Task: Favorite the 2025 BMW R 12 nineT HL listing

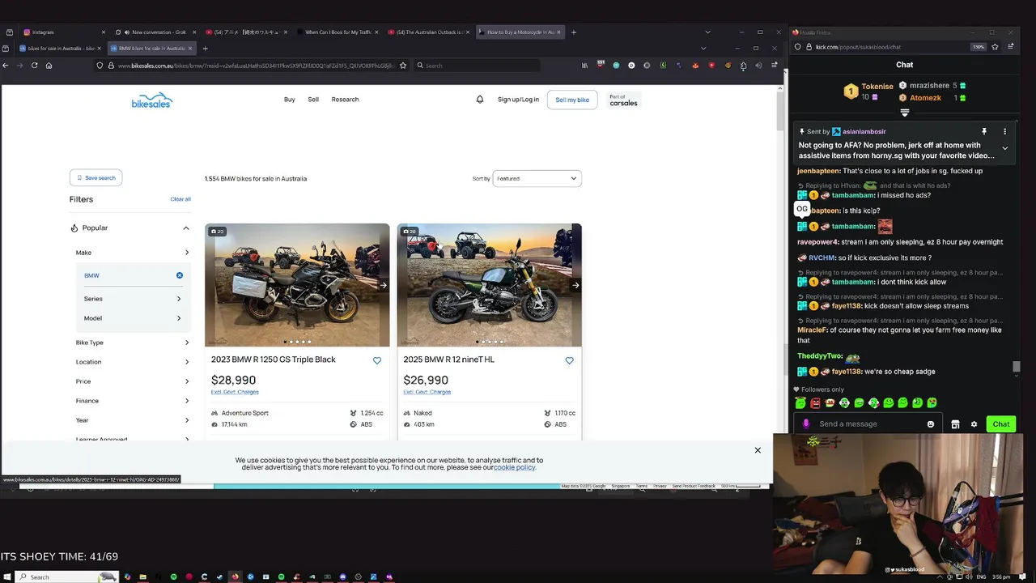Action: 569,360
